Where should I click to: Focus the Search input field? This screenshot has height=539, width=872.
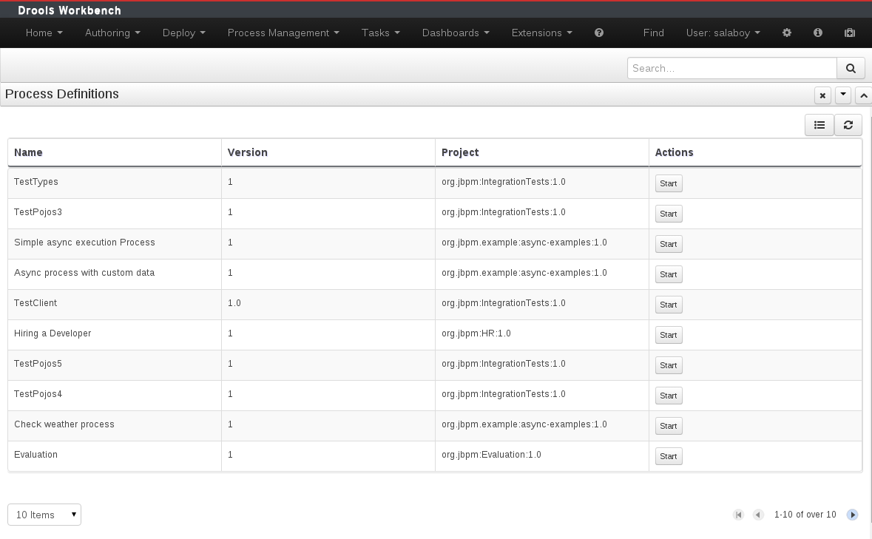point(732,68)
